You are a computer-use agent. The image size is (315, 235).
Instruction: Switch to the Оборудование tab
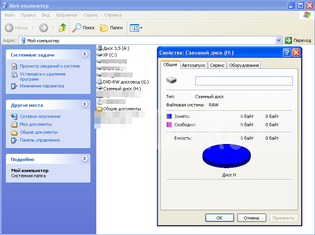(244, 65)
